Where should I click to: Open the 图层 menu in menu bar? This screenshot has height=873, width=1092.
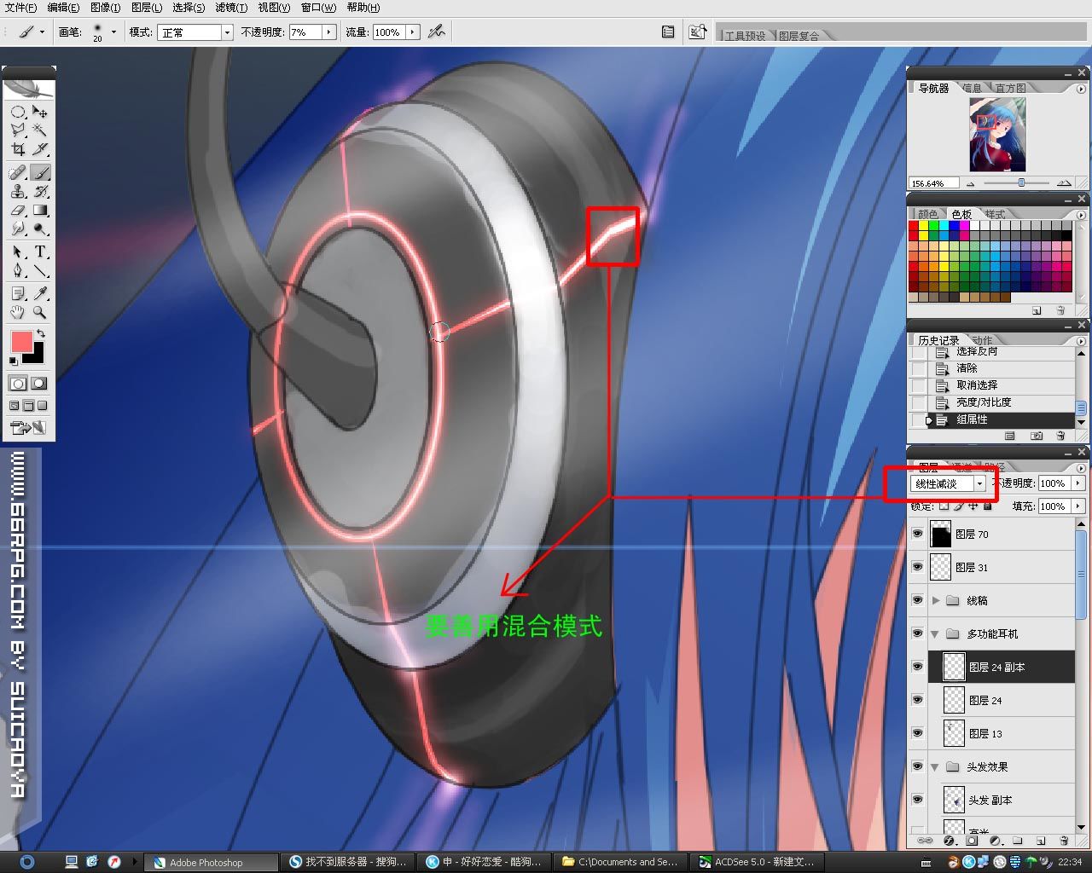click(x=147, y=8)
